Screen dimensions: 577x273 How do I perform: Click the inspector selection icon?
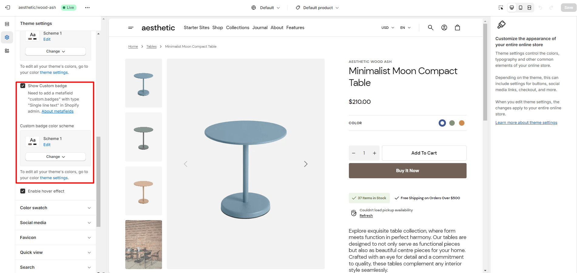pos(501,8)
